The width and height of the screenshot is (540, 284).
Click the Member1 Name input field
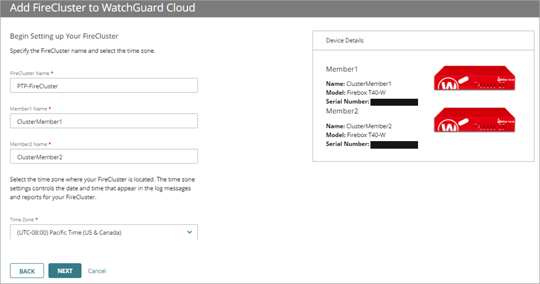pyautogui.click(x=104, y=121)
